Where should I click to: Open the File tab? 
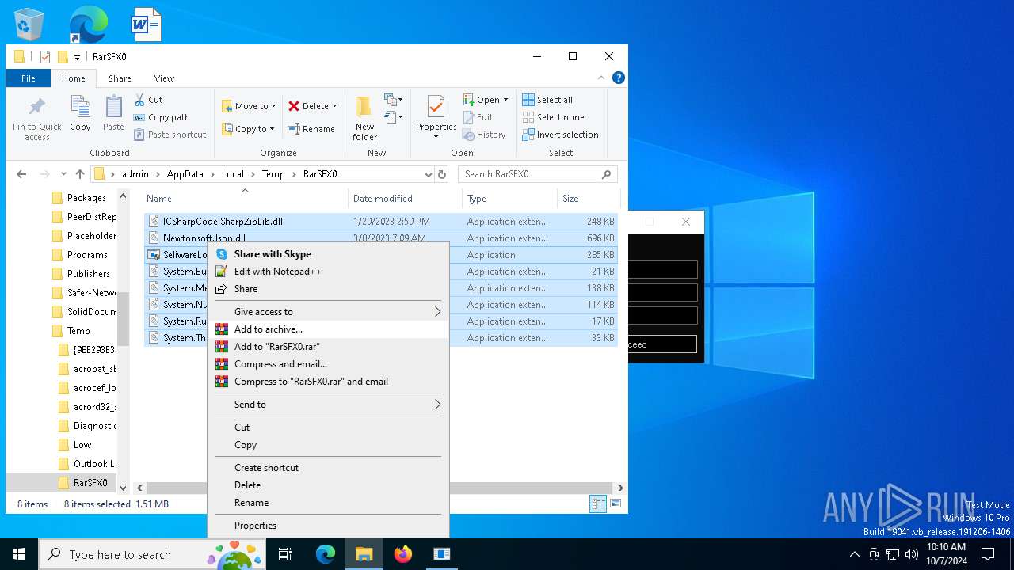29,78
